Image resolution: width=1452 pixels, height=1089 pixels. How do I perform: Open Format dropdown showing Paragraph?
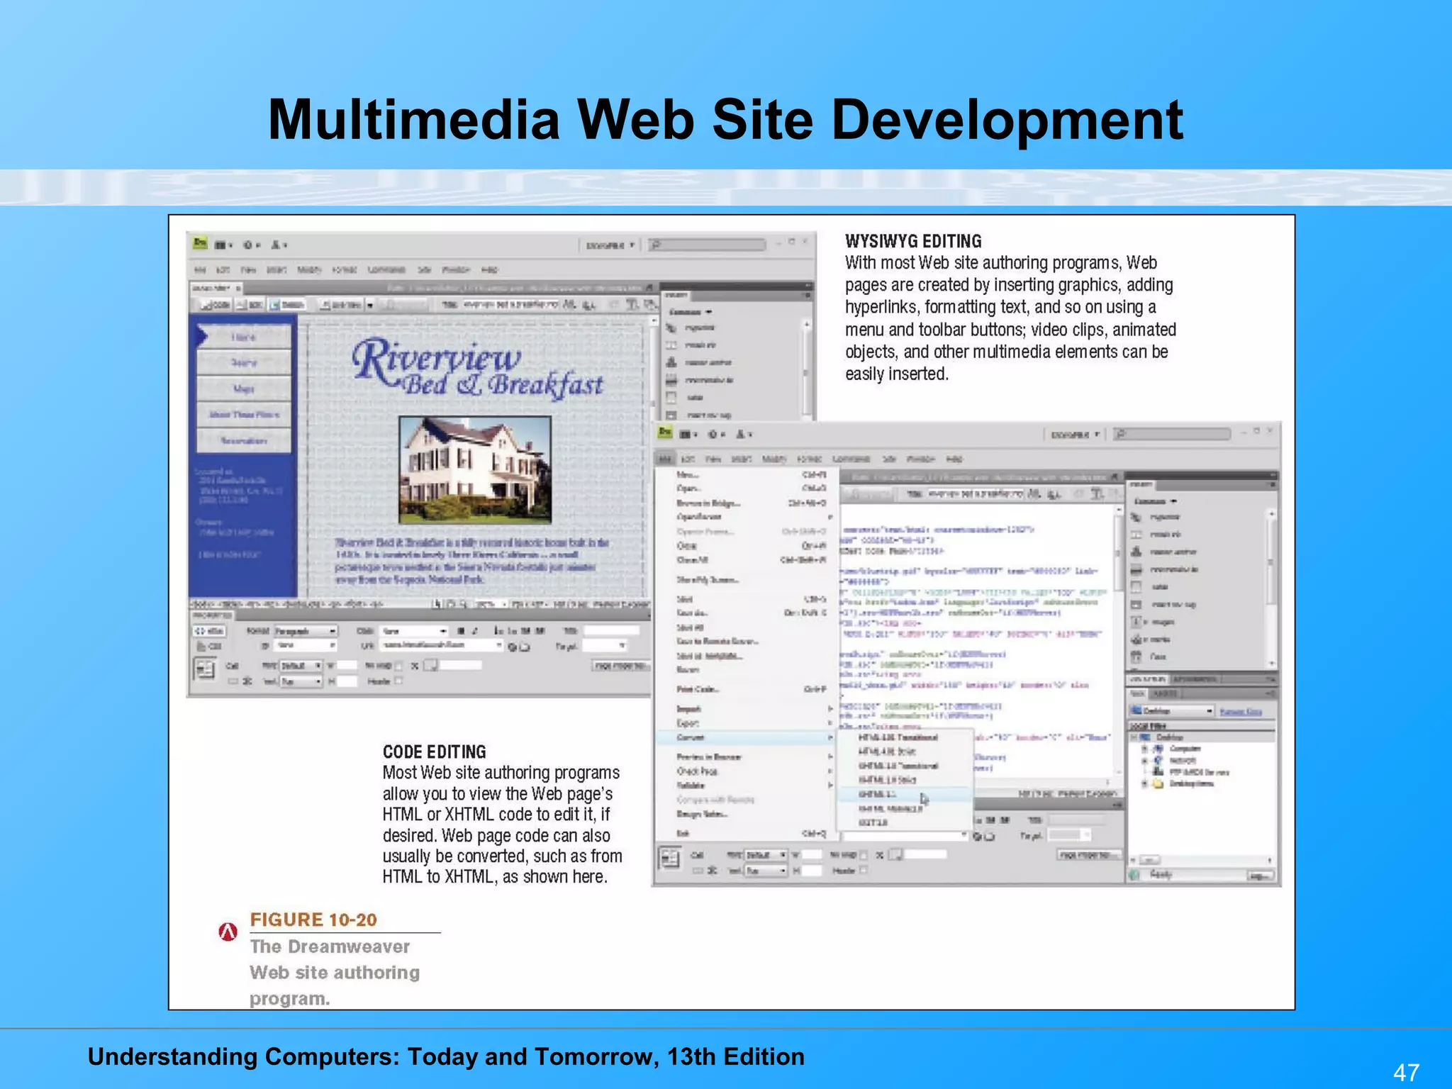pyautogui.click(x=305, y=631)
